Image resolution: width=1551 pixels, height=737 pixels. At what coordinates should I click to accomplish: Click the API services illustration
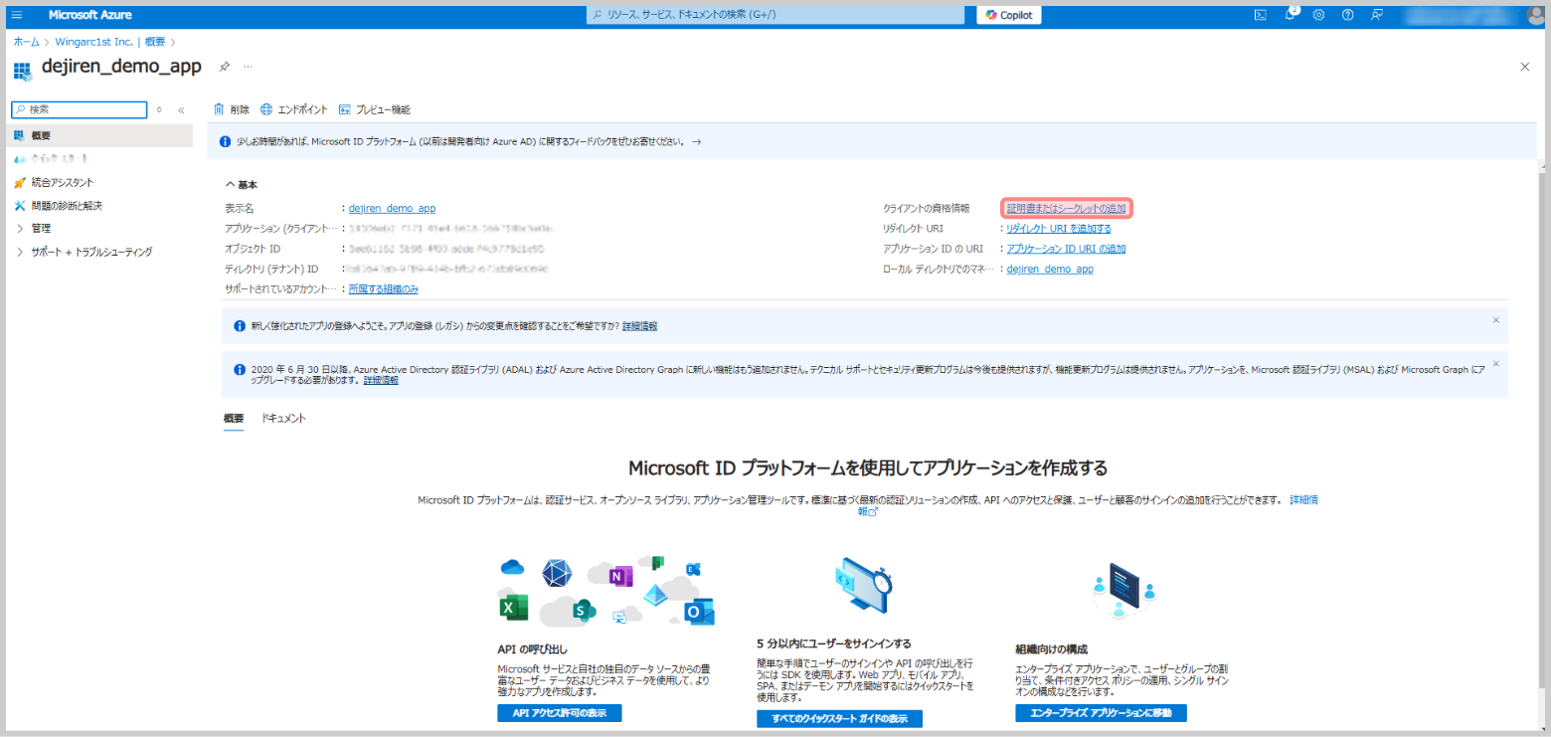(606, 590)
